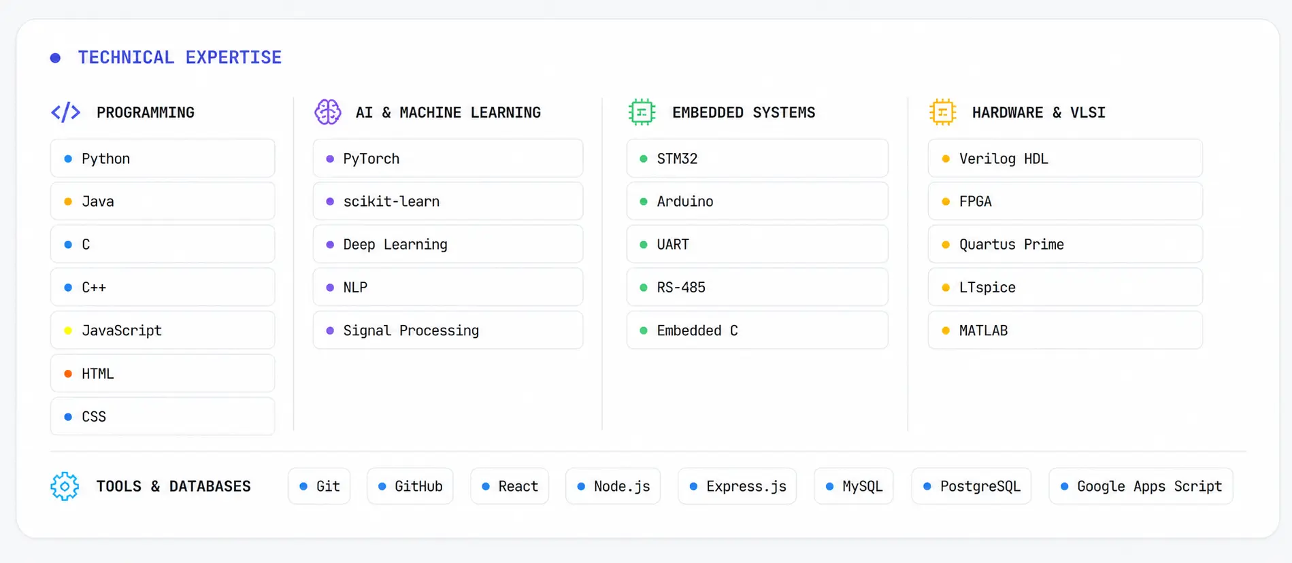Click the MySQL database chip
The height and width of the screenshot is (563, 1292).
[854, 486]
